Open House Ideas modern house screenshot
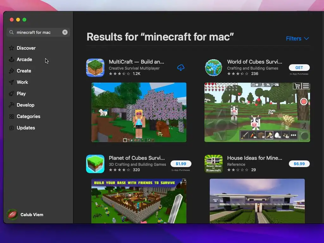The image size is (324, 243). pyautogui.click(x=257, y=201)
